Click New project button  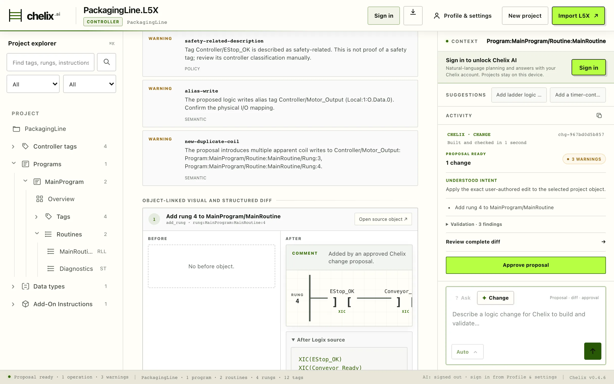point(525,16)
